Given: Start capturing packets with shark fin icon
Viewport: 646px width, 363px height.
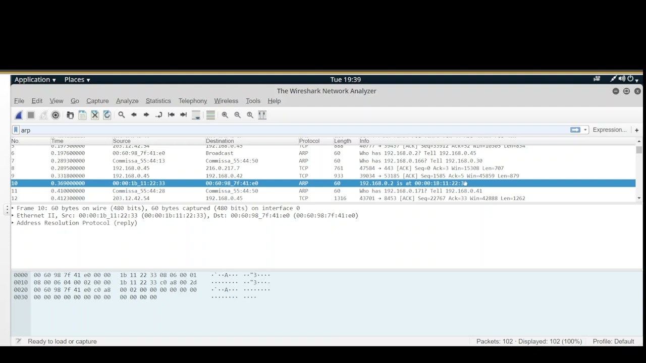Looking at the screenshot, I should (x=19, y=115).
